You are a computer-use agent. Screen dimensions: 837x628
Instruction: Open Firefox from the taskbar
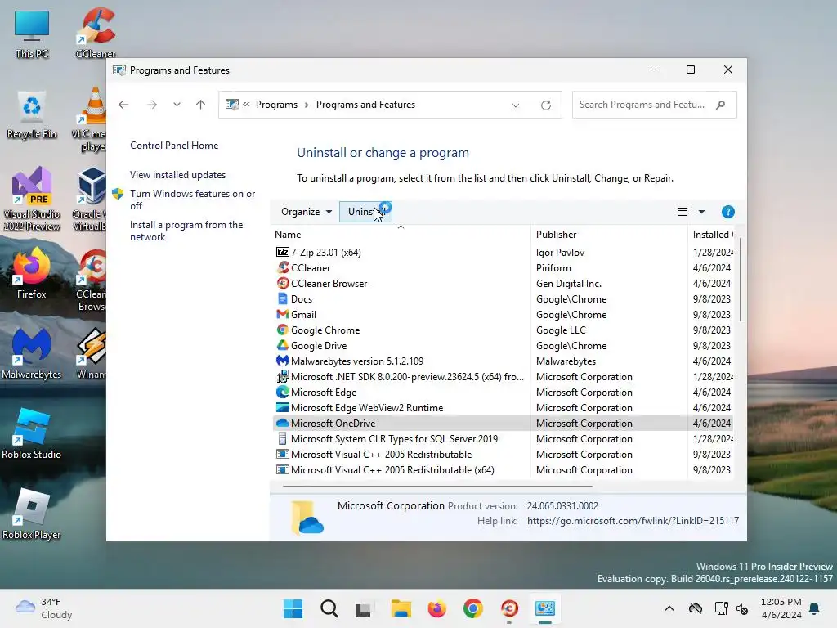point(437,608)
